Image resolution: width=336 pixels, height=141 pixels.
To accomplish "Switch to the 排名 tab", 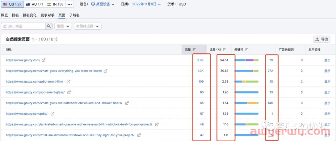I will [15, 15].
